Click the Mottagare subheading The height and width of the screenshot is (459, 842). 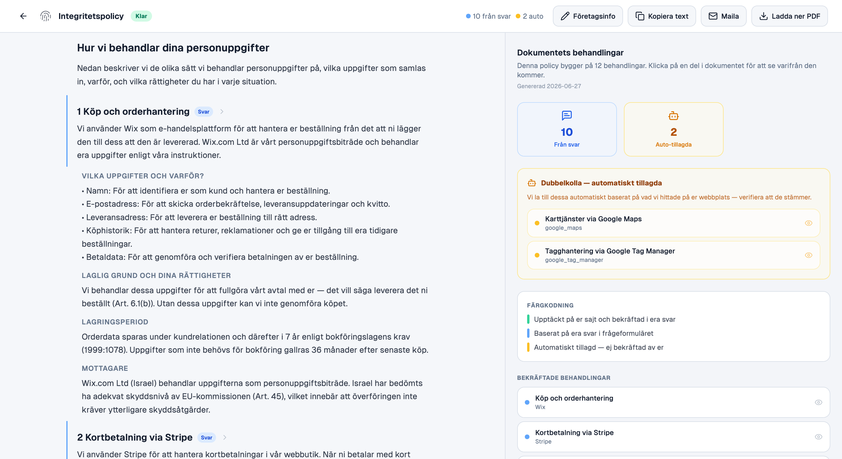tap(105, 368)
